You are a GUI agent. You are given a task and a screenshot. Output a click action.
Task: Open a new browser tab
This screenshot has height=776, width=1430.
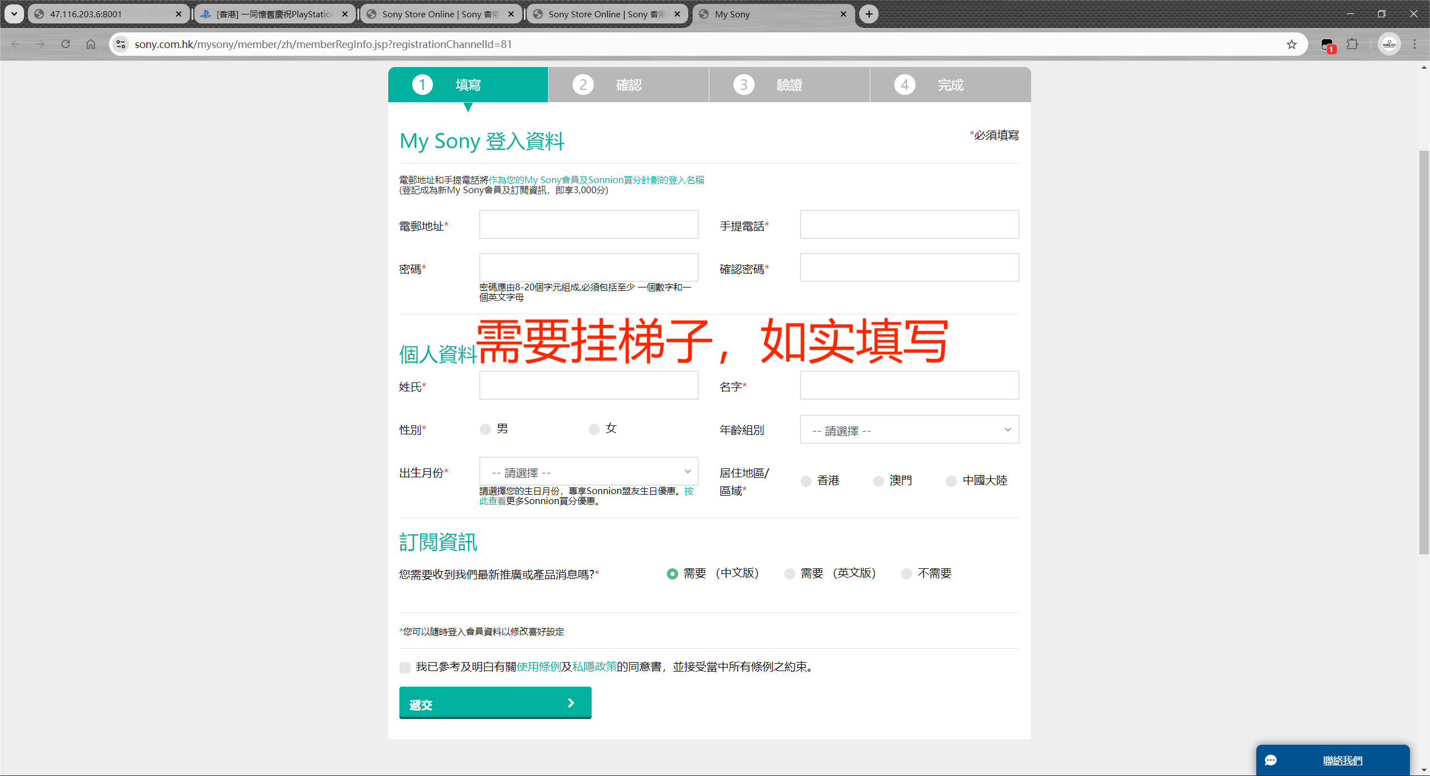(x=869, y=14)
